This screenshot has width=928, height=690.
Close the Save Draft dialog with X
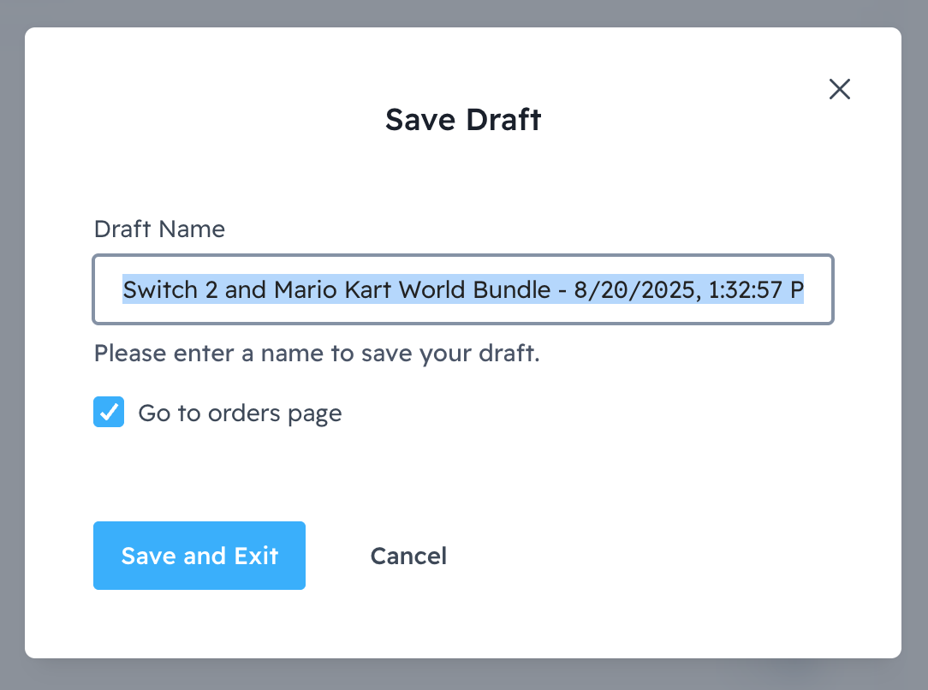(x=839, y=89)
